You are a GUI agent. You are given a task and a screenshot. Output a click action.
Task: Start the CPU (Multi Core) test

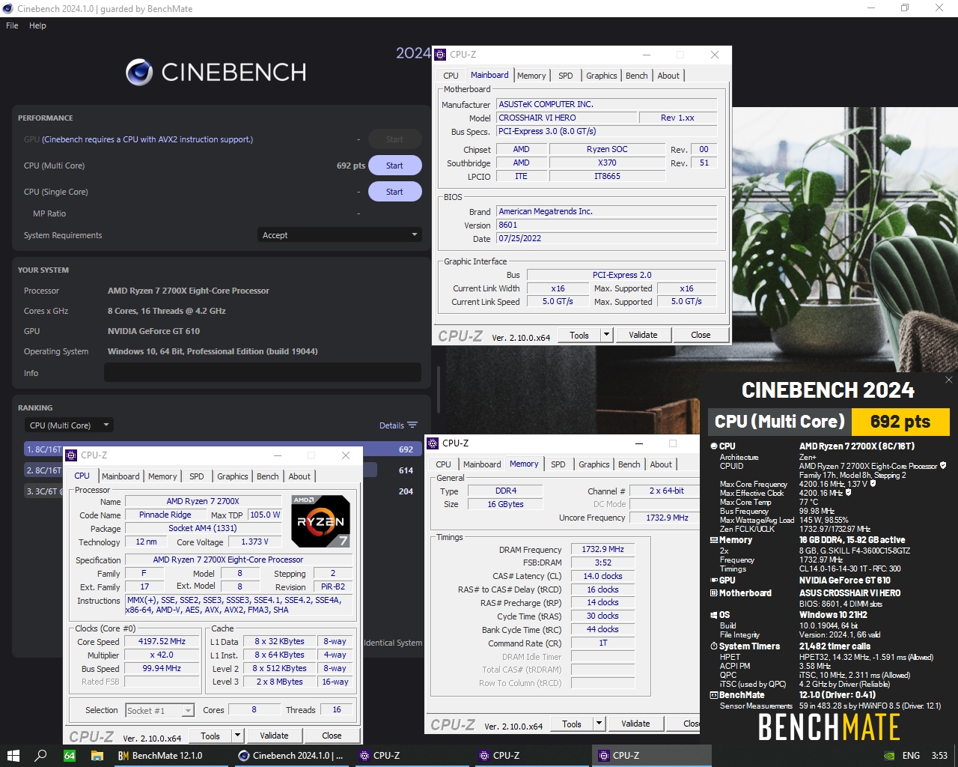pos(394,166)
